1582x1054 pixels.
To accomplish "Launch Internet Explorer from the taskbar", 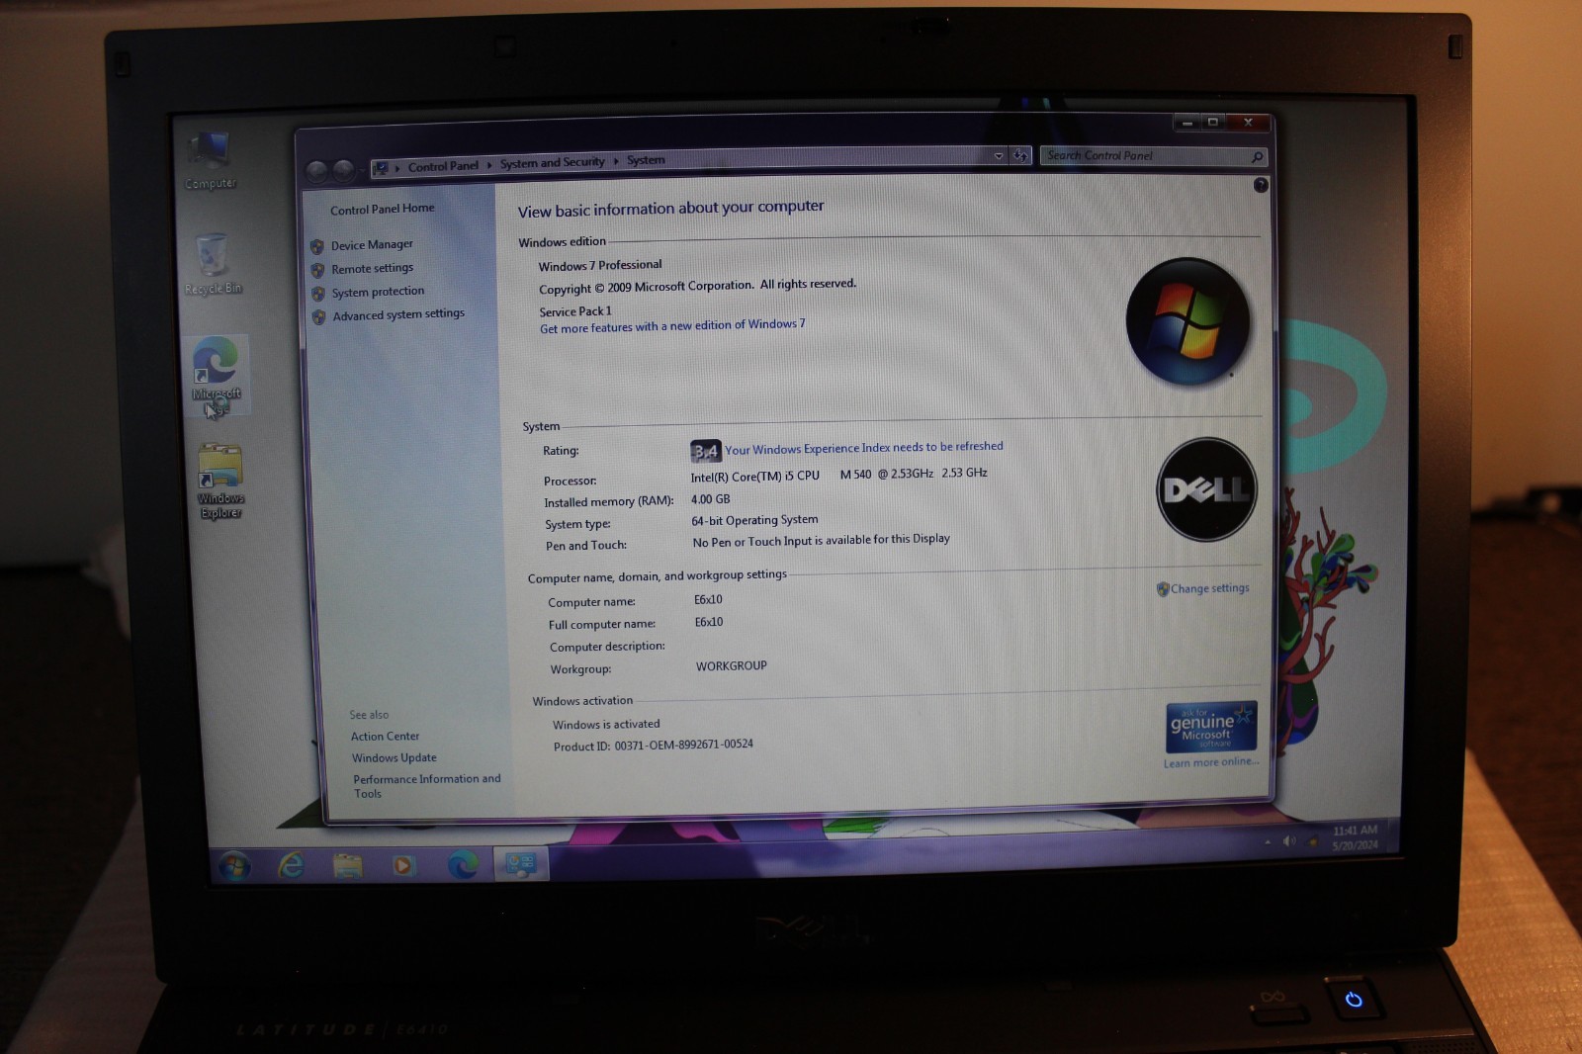I will (291, 866).
